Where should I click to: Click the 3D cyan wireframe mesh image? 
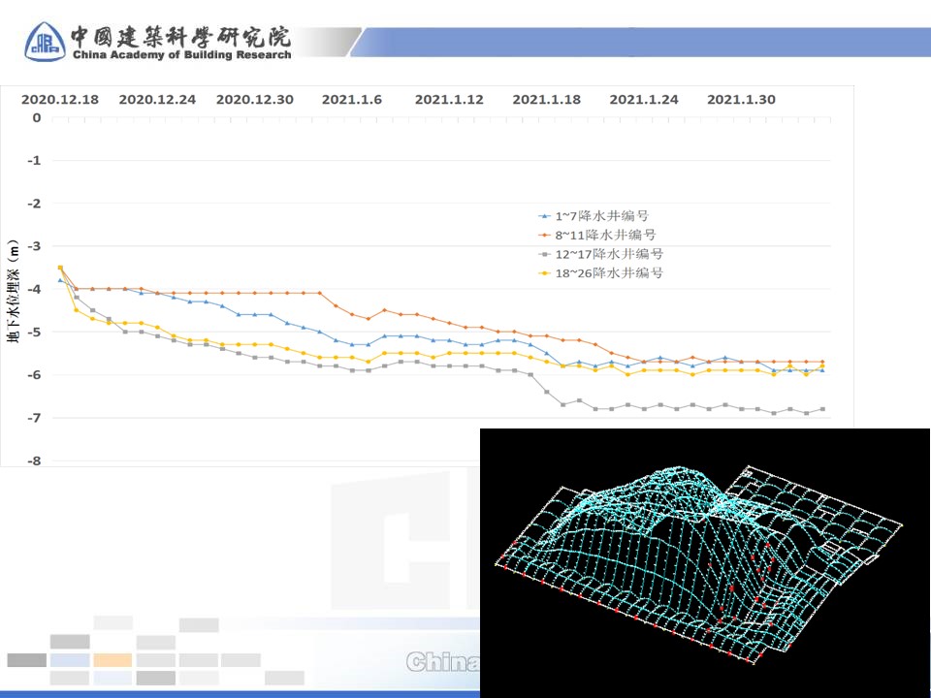tap(705, 562)
